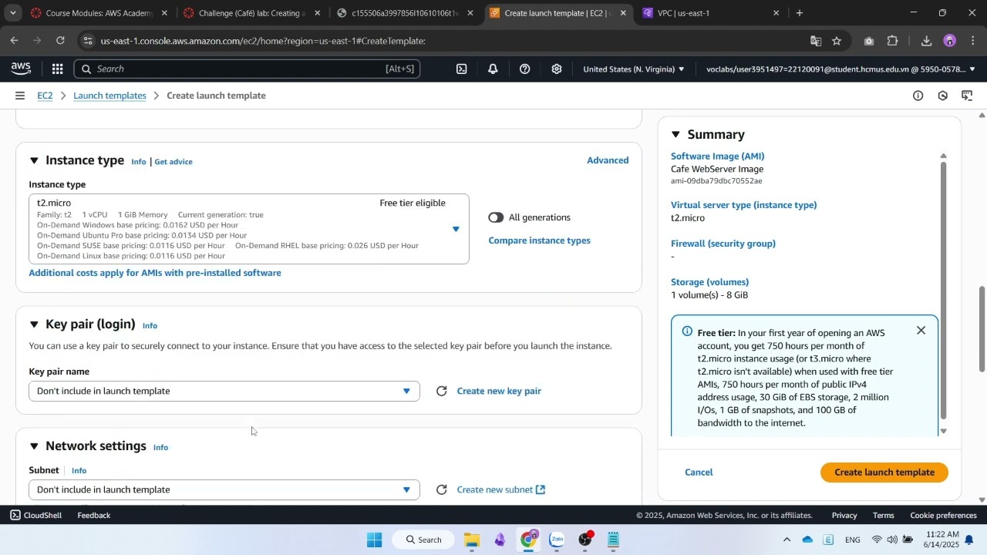This screenshot has height=555, width=987.
Task: Click the Chrome icon in the taskbar
Action: (x=528, y=540)
